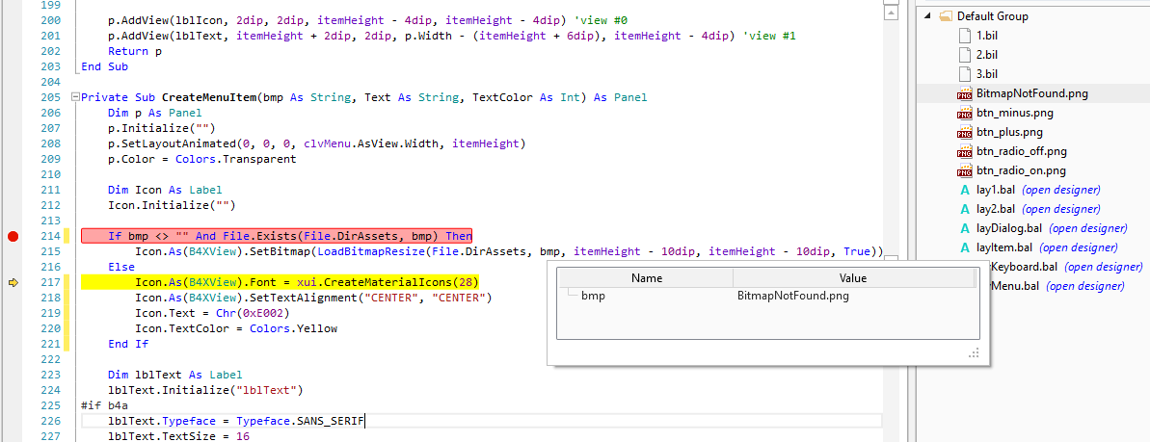The height and width of the screenshot is (442, 1150).
Task: Click the file icon of 1.bil
Action: 966,36
